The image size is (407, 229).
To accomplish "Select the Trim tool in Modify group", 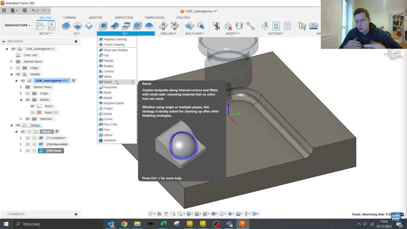I will pyautogui.click(x=216, y=25).
